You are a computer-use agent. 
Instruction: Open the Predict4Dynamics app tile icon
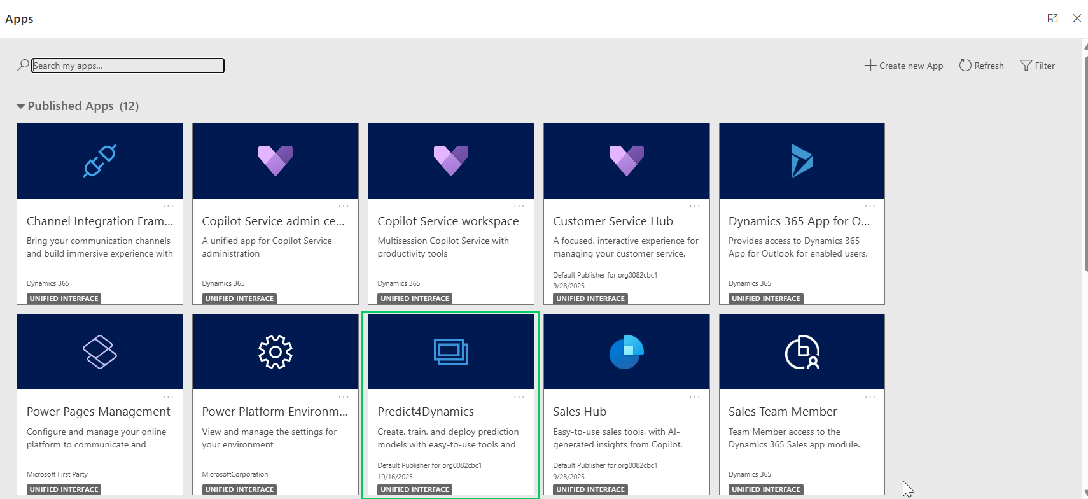point(450,352)
